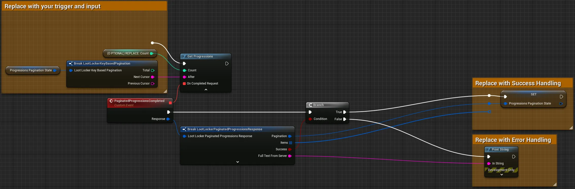Click the blue Pagination reroute node in the Success Handling comment
575x189 pixels.
pos(489,103)
